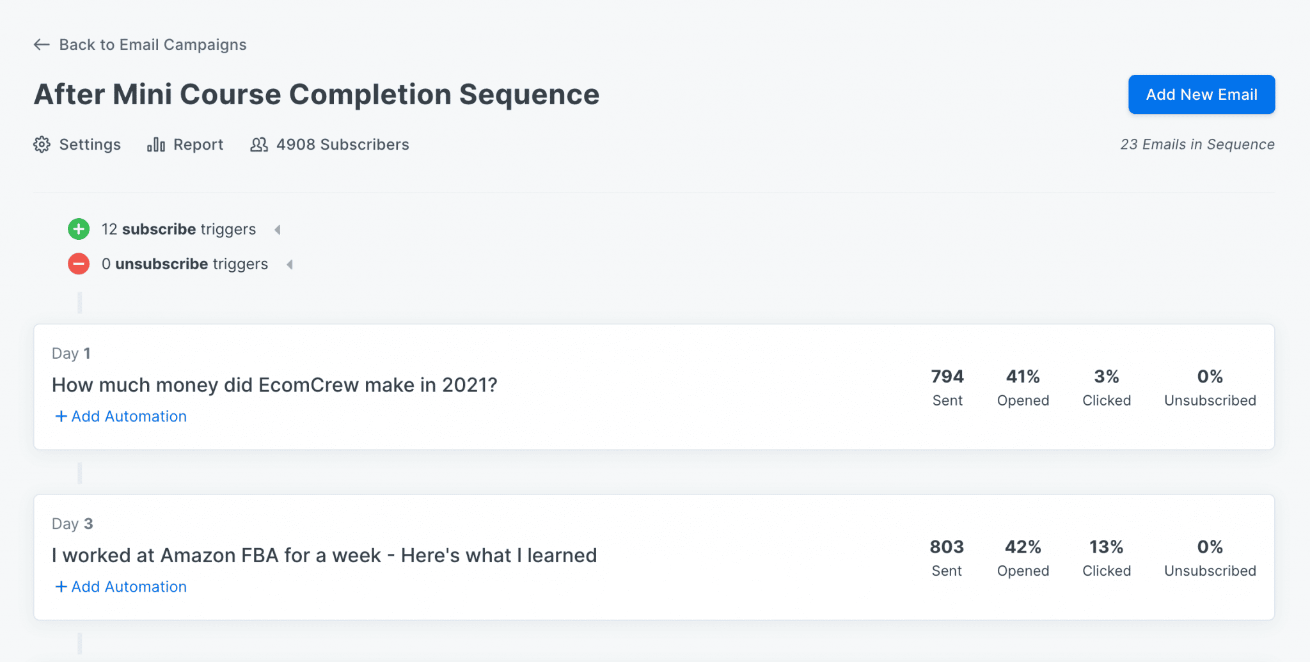Click the subscribers people icon

click(259, 145)
